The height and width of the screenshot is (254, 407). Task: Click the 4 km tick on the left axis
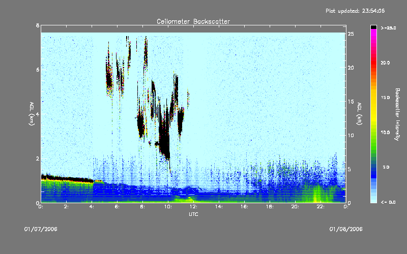click(38, 114)
